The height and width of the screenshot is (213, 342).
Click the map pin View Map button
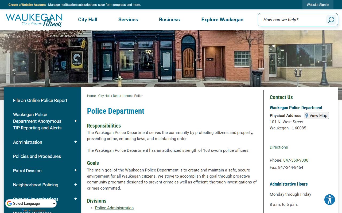coord(317,116)
